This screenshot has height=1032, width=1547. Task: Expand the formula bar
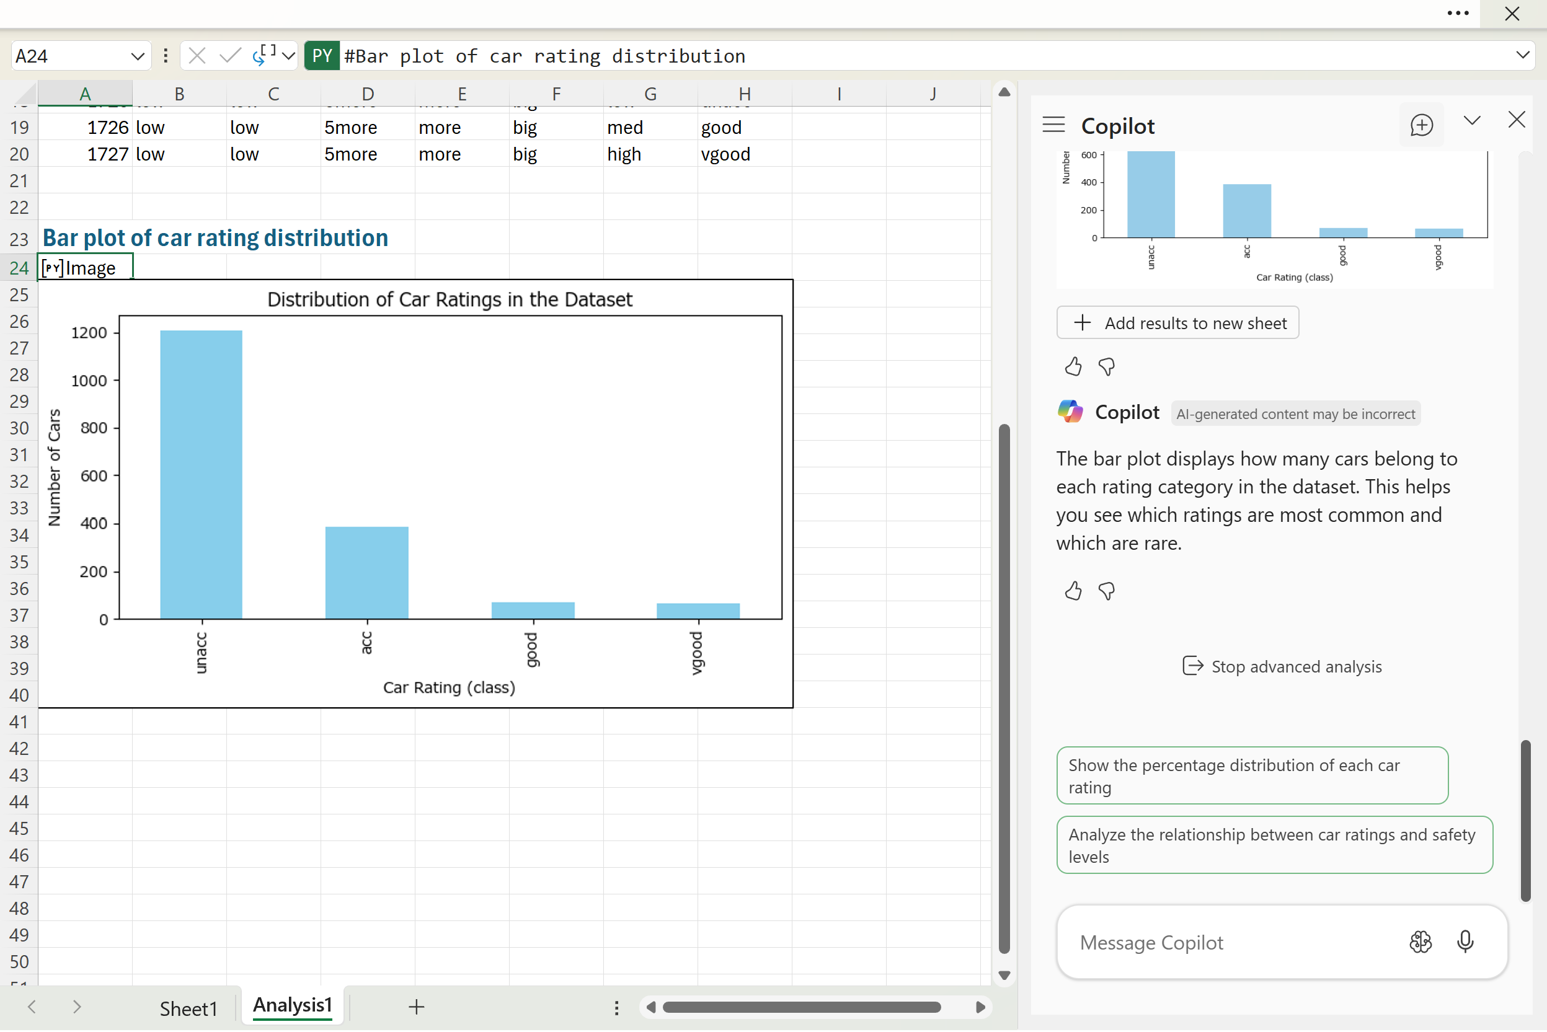[1523, 56]
